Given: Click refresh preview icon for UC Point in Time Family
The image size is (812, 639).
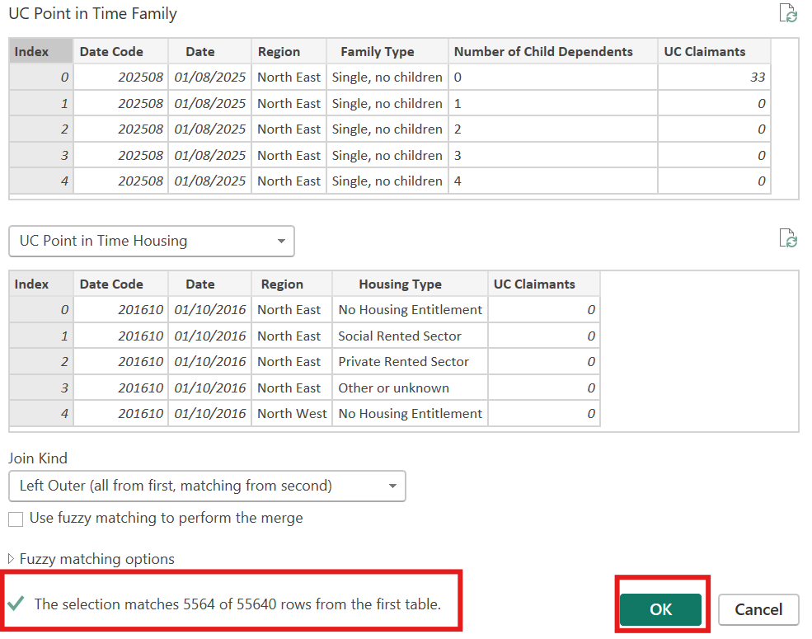Looking at the screenshot, I should point(788,13).
